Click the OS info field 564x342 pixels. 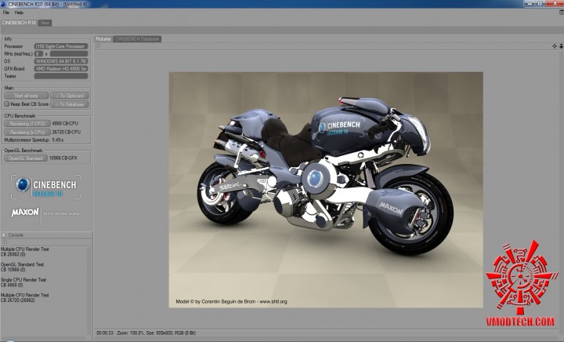pyautogui.click(x=61, y=61)
